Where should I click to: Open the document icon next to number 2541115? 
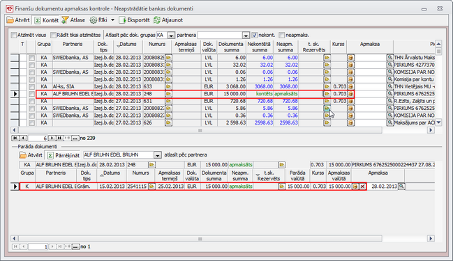coord(151,187)
